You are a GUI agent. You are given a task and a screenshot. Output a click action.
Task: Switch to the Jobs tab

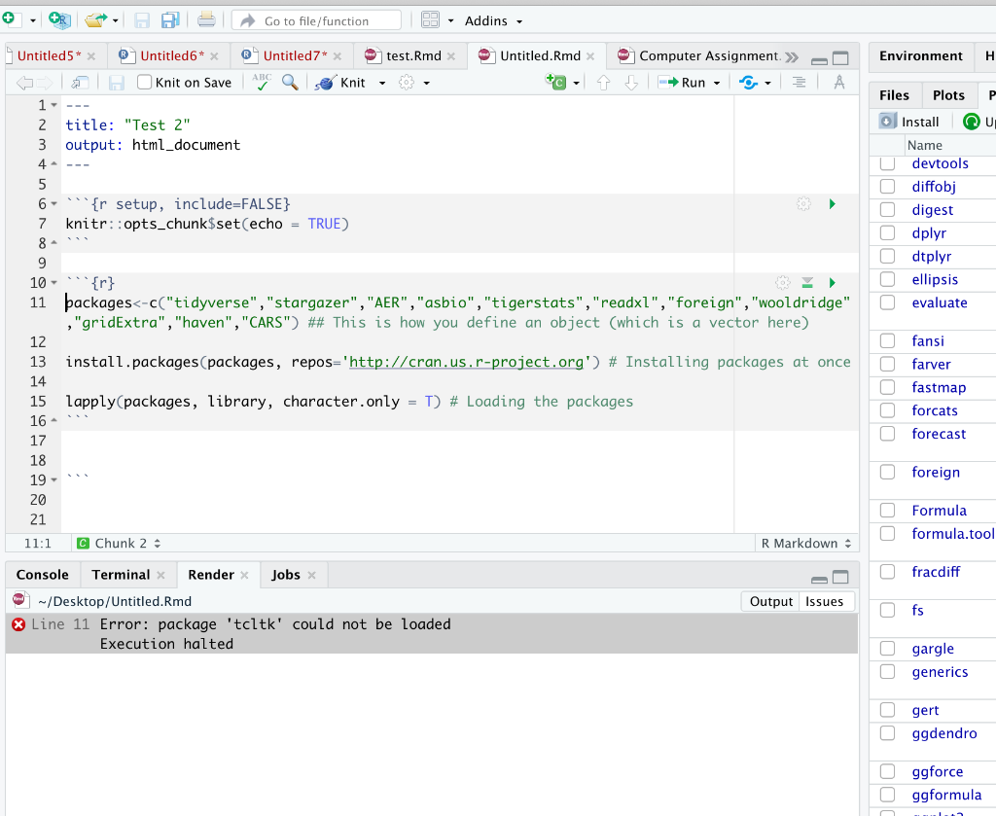point(286,575)
